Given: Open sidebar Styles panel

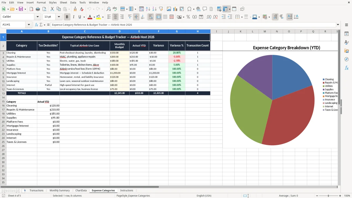Looking at the screenshot, I should point(346,42).
